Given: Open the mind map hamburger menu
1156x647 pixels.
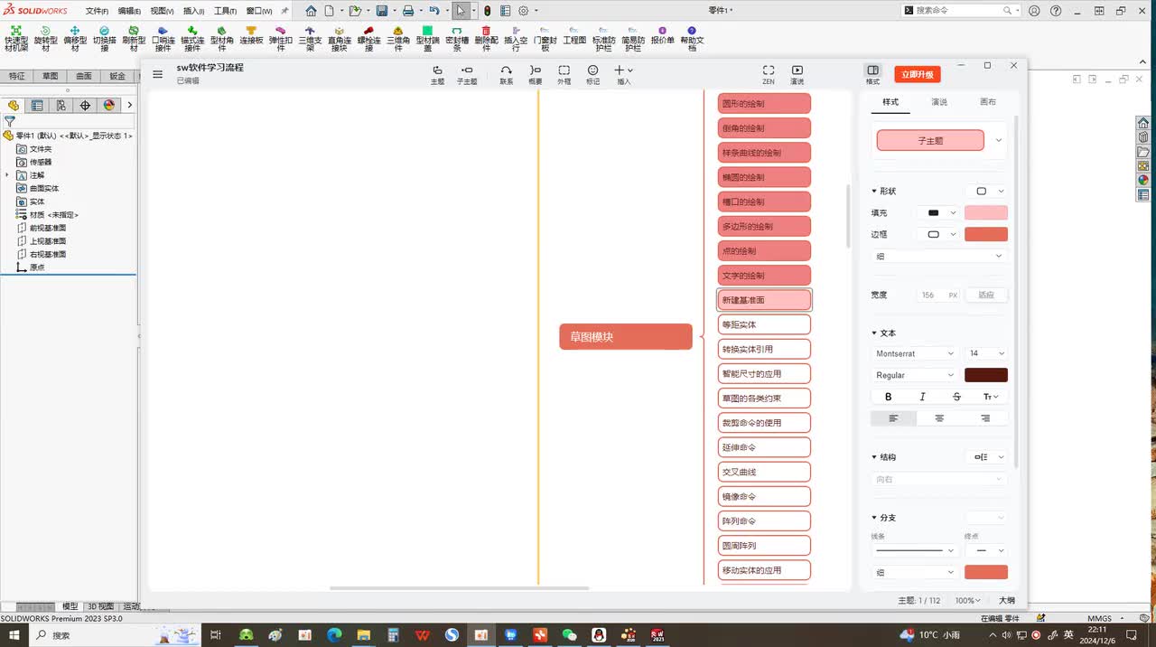Looking at the screenshot, I should coord(157,74).
